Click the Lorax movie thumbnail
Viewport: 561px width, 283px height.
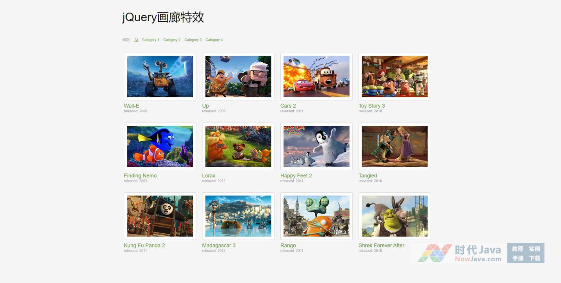(238, 146)
